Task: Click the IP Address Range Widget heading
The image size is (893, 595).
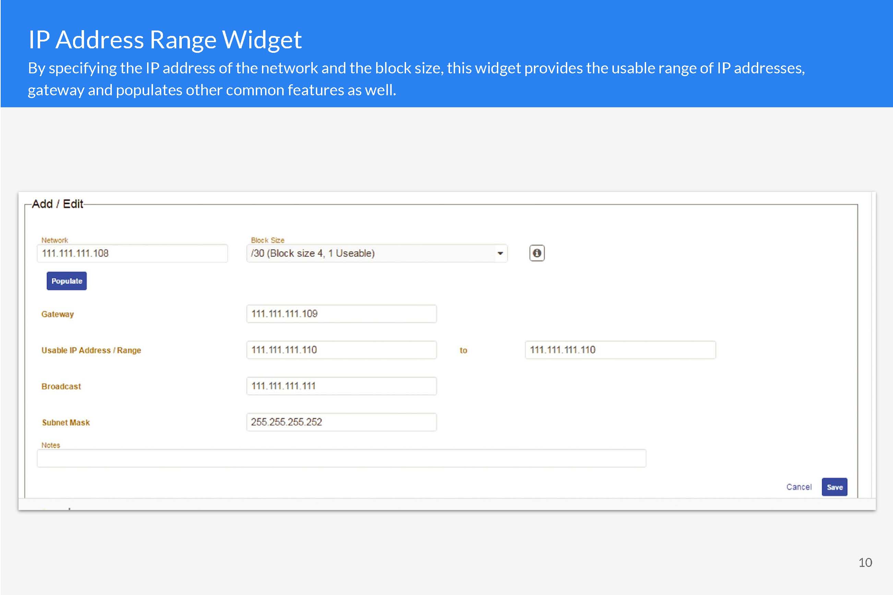Action: (165, 39)
